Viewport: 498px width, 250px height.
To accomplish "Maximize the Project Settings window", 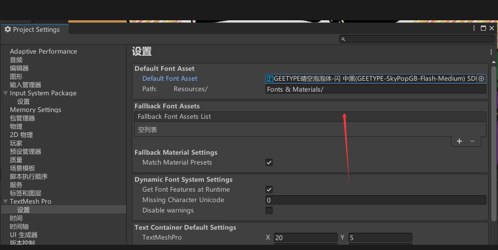I will pyautogui.click(x=483, y=28).
